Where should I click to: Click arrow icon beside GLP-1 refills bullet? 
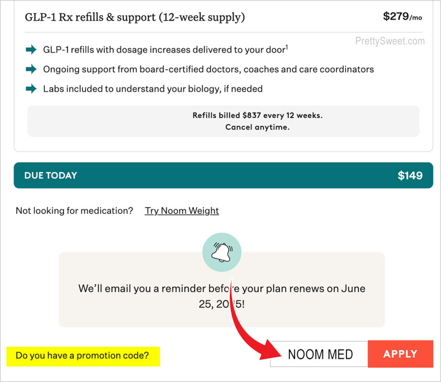31,50
